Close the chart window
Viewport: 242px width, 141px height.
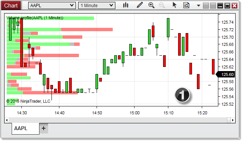tap(234, 6)
